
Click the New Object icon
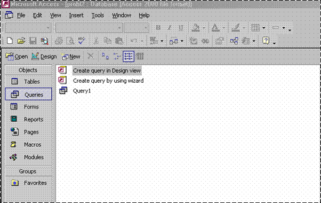coord(246,41)
